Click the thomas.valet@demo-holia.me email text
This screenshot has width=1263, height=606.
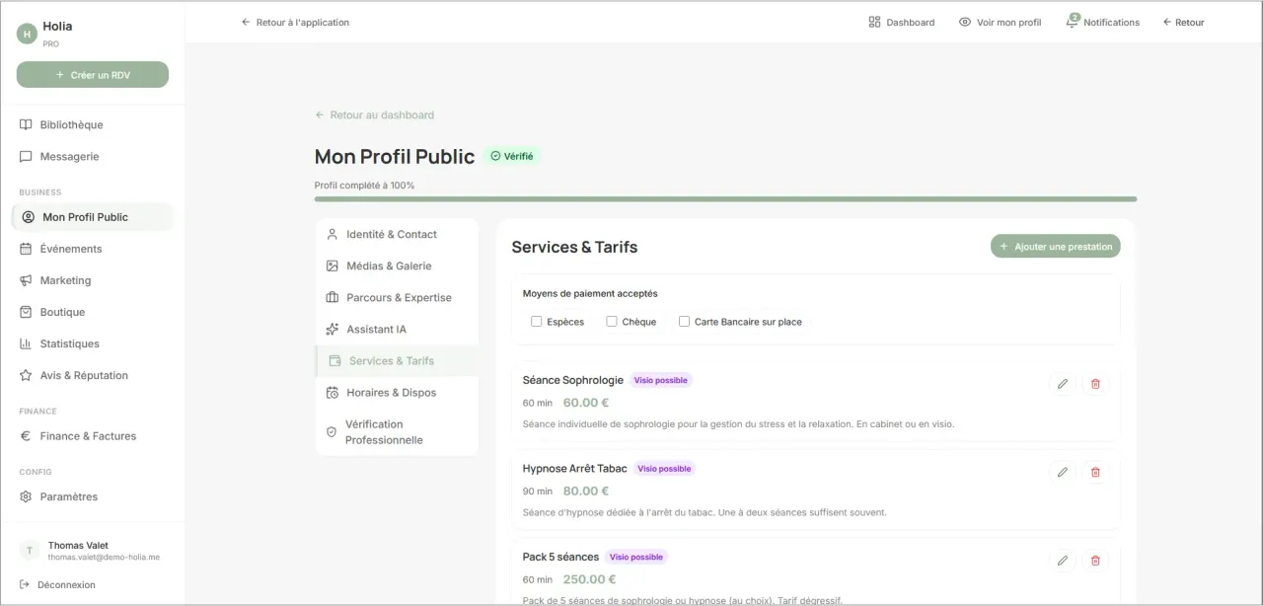[x=104, y=558]
